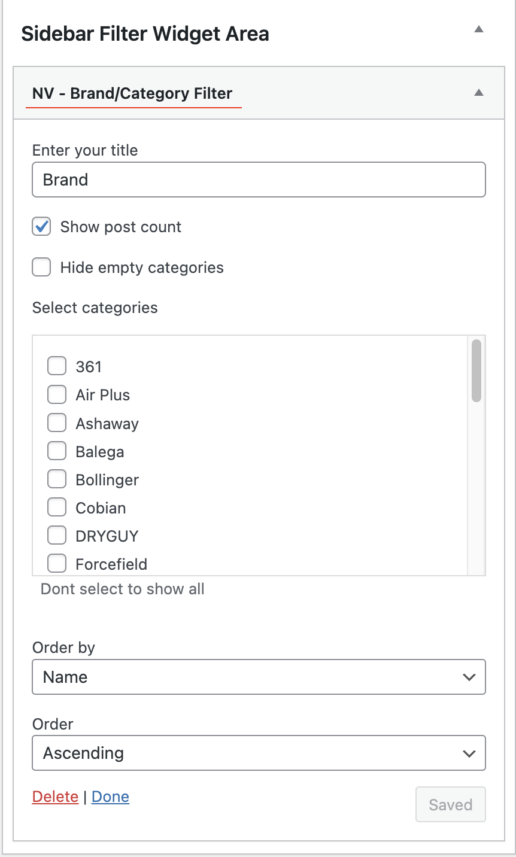Enable the DRYGUY brand checkbox
Screen dimensions: 516x857
[57, 536]
